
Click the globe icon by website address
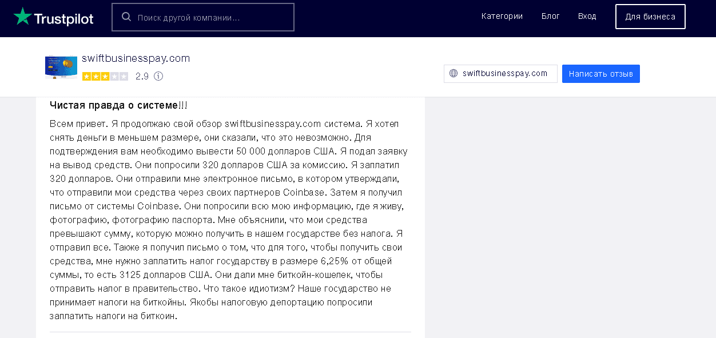point(454,74)
